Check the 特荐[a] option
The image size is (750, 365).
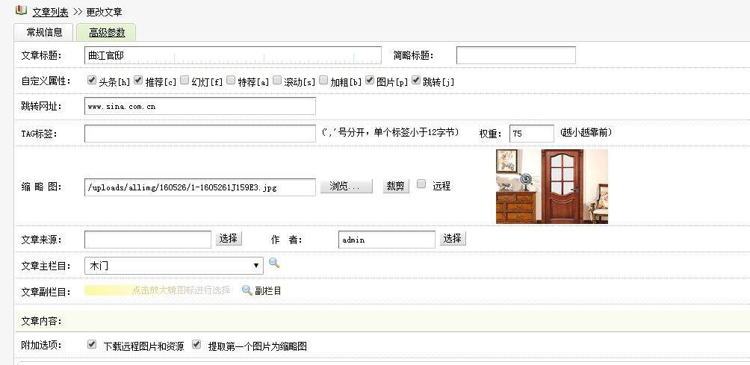(x=231, y=81)
